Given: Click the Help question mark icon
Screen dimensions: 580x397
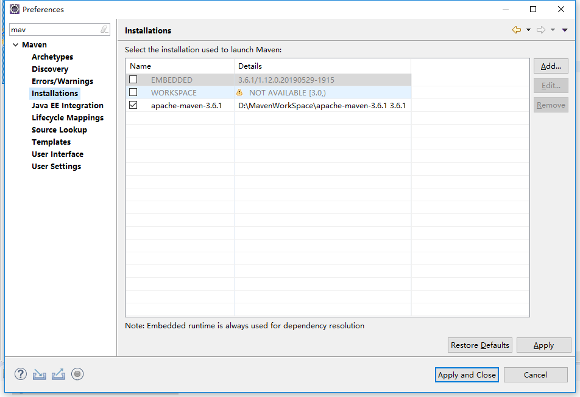Looking at the screenshot, I should point(21,375).
